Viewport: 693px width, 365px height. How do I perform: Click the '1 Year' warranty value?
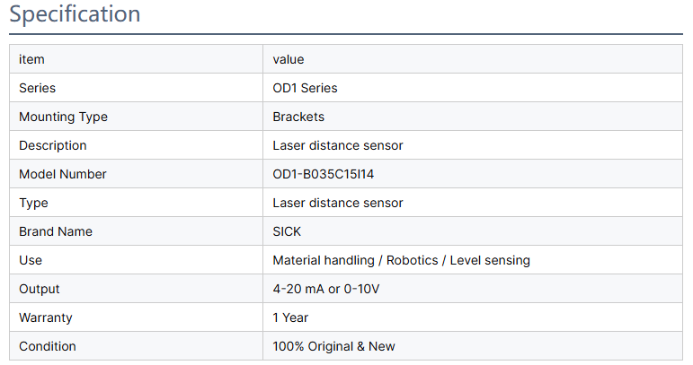(x=290, y=317)
